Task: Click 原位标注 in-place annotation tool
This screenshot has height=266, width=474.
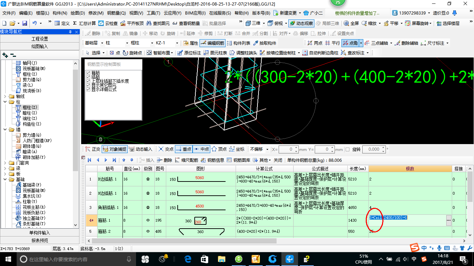Action: [189, 53]
